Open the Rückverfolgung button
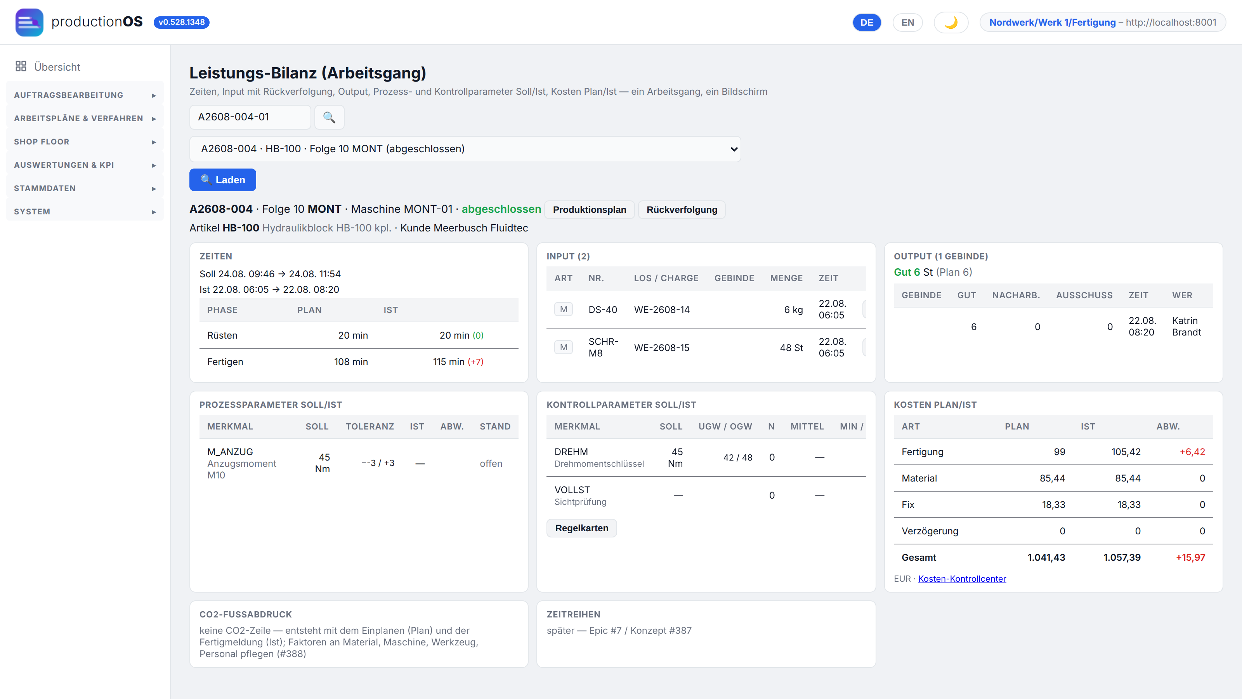Screen dimensions: 1242x699 [681, 210]
